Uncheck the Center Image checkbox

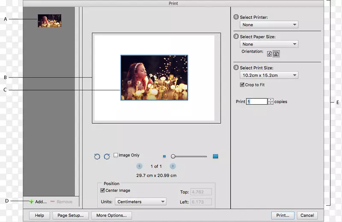103,190
